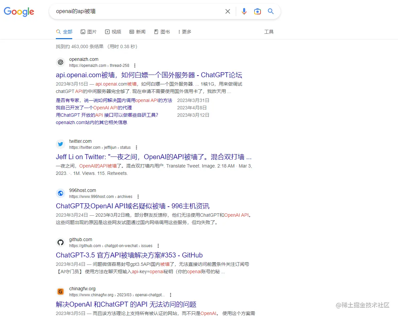Click the 996host.com globe favicon
Viewport: 398px width, 317px height.
[x=61, y=193]
